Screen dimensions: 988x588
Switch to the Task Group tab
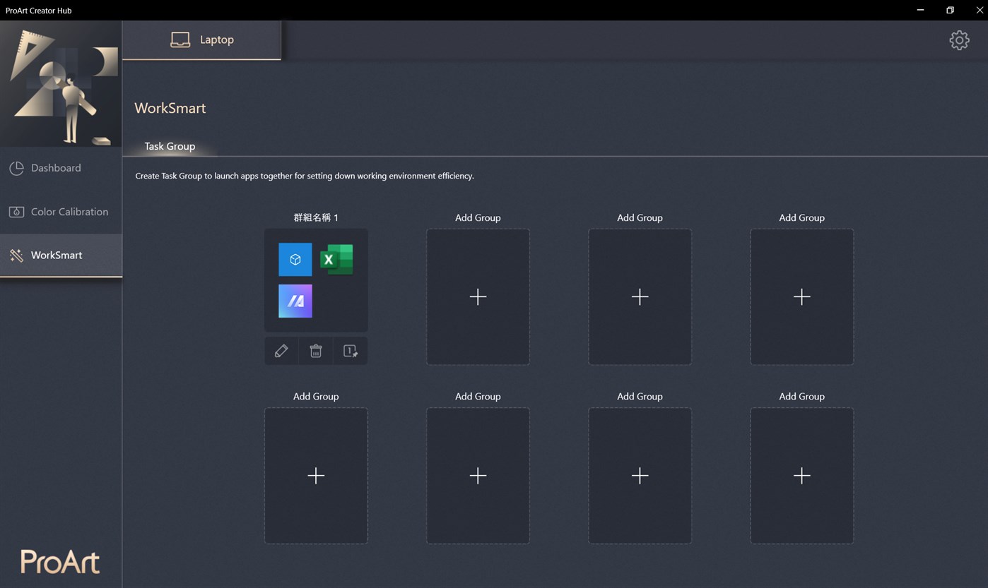click(x=170, y=146)
